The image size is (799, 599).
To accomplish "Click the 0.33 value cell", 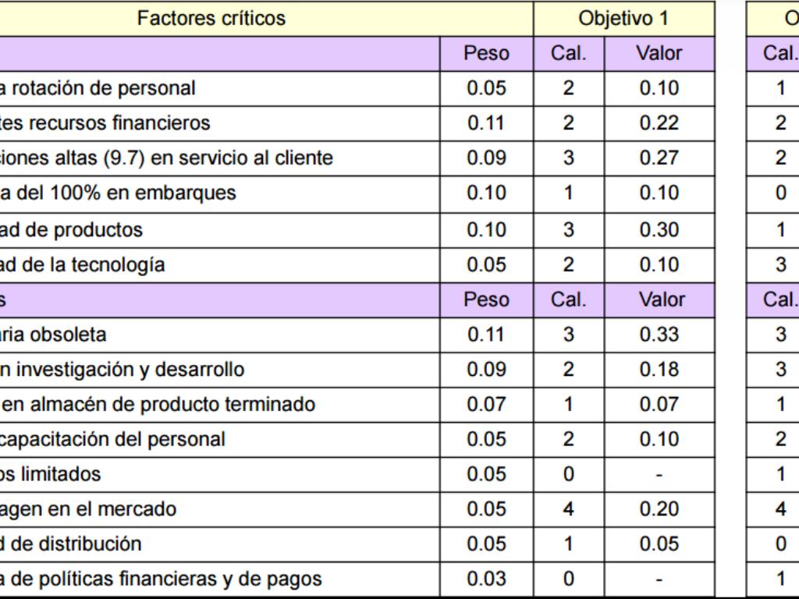I will tap(660, 335).
